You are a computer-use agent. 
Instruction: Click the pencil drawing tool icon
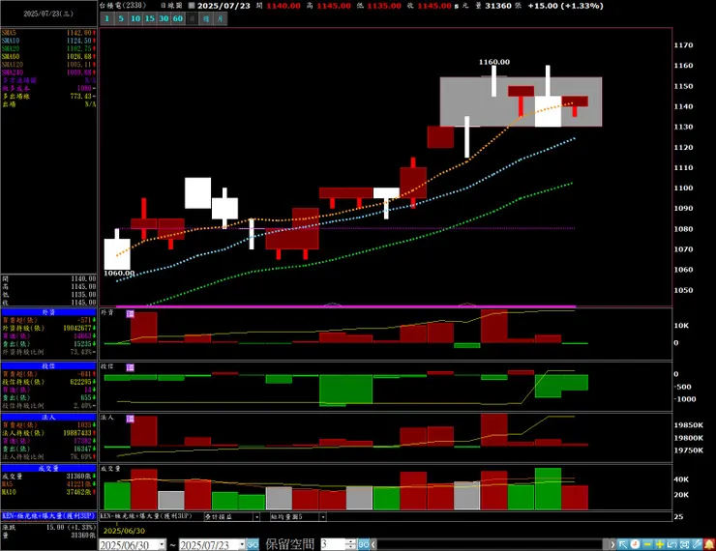[697, 544]
